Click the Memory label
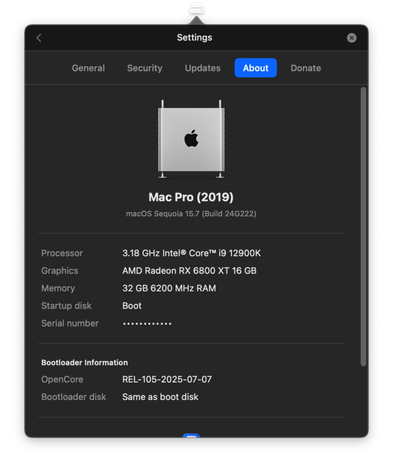The width and height of the screenshot is (393, 465). pyautogui.click(x=58, y=288)
